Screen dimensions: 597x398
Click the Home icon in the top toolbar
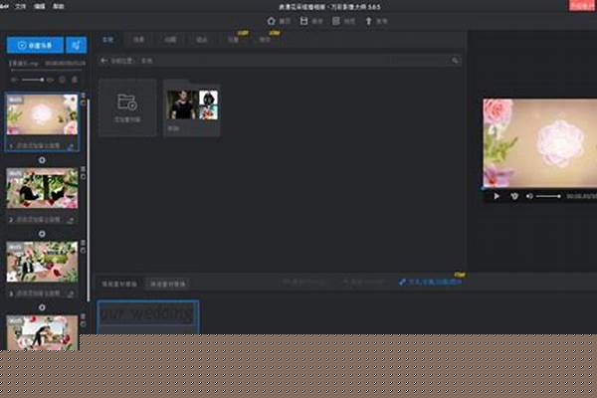tap(271, 21)
